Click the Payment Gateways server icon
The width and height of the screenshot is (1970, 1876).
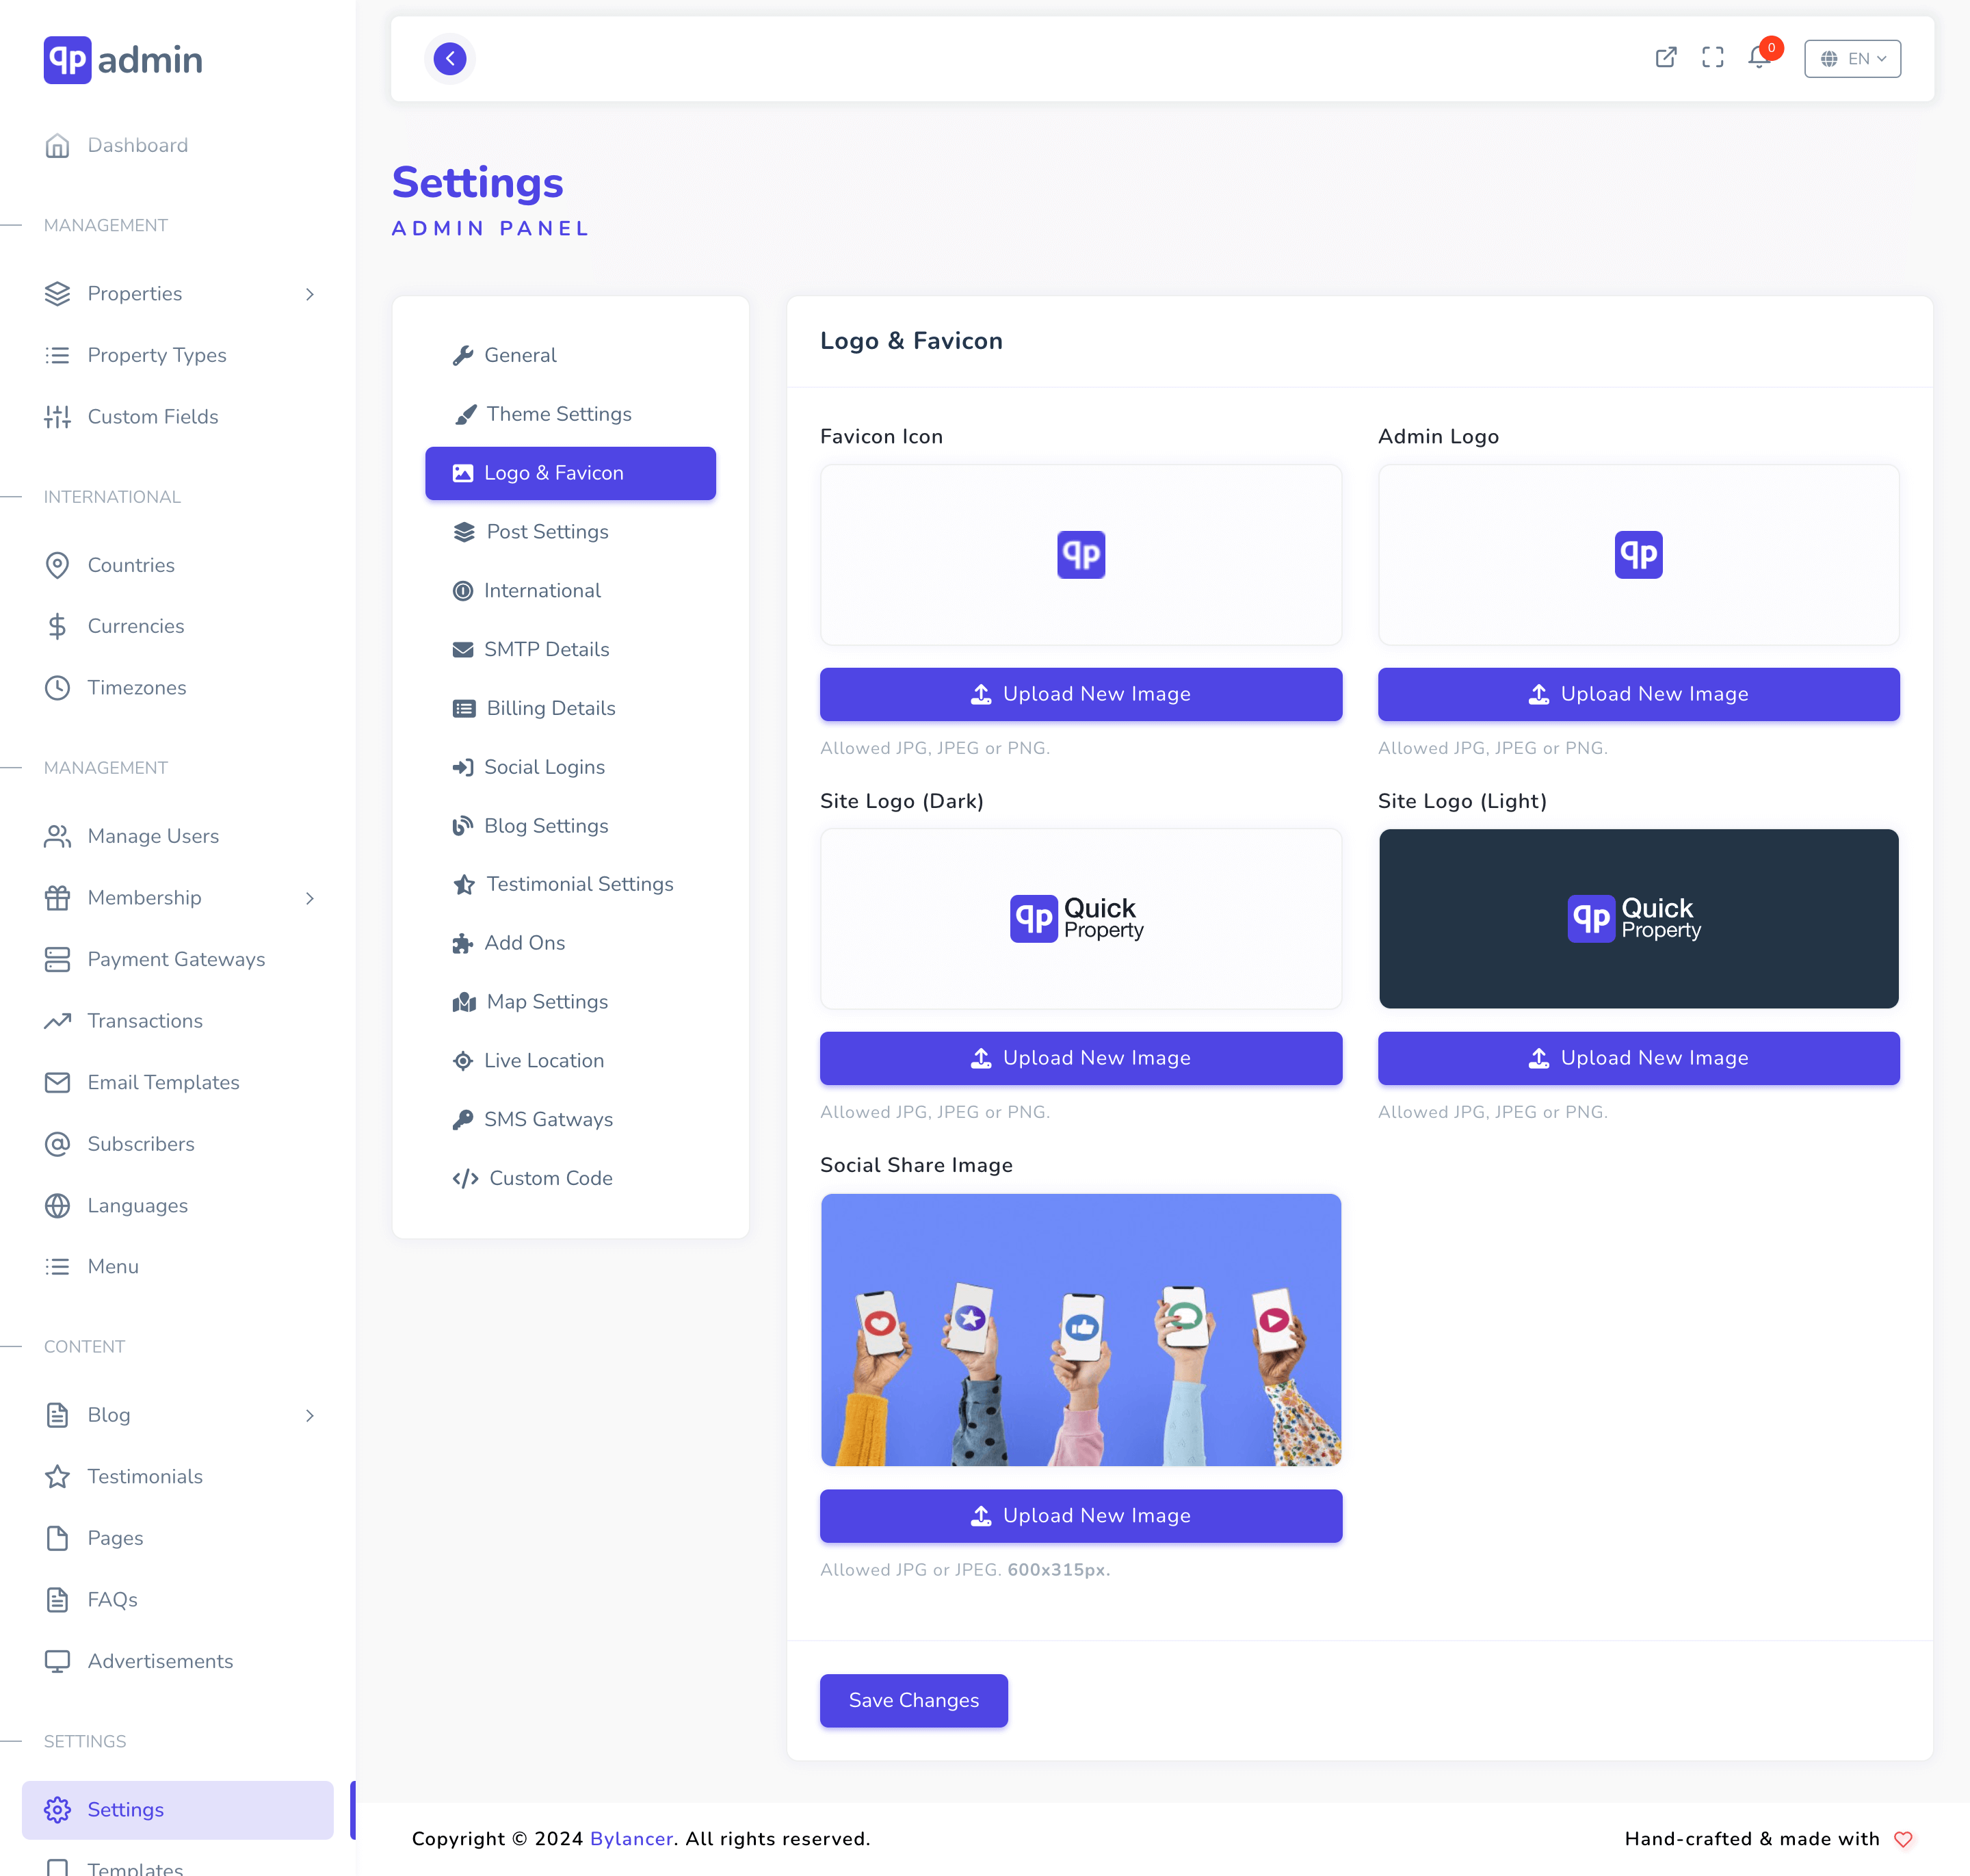[58, 960]
